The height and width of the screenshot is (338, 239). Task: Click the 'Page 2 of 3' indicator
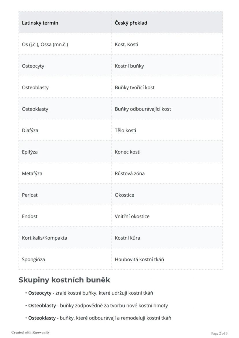(x=219, y=333)
